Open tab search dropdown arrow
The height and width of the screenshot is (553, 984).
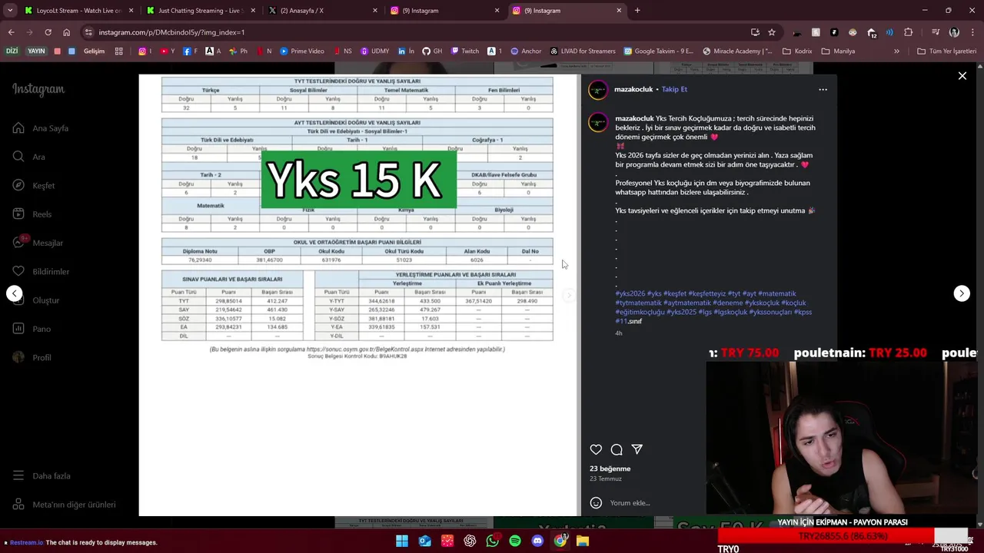pos(9,11)
